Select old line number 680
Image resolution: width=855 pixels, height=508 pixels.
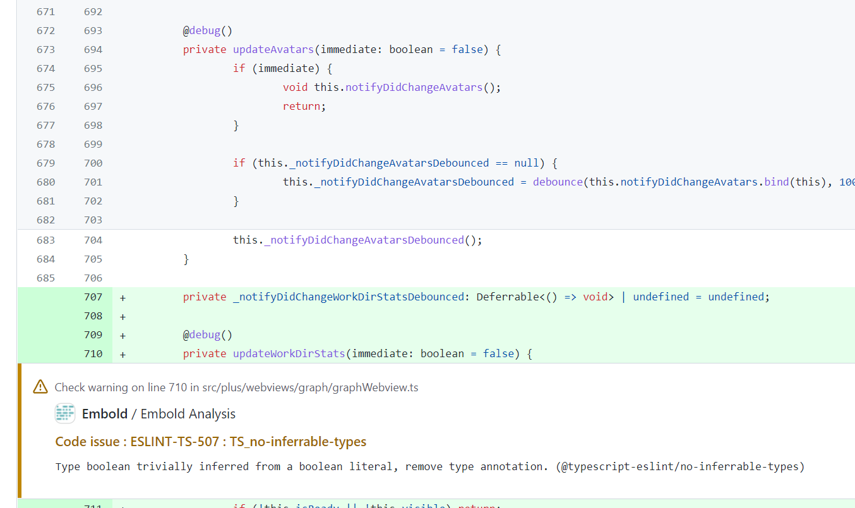[x=45, y=182]
